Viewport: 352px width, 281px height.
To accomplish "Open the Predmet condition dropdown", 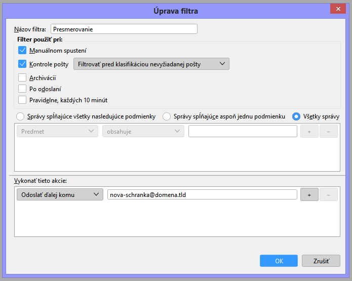I will 57,131.
